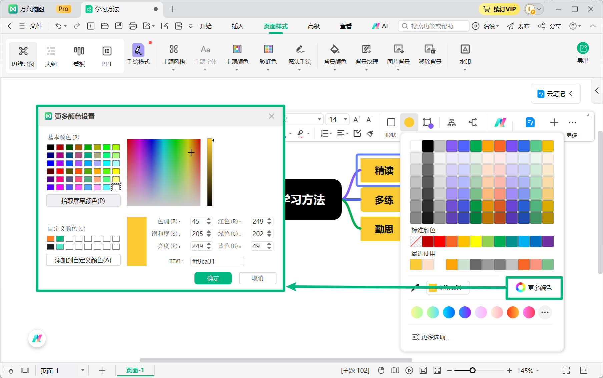Click the undo arrow icon

point(58,26)
